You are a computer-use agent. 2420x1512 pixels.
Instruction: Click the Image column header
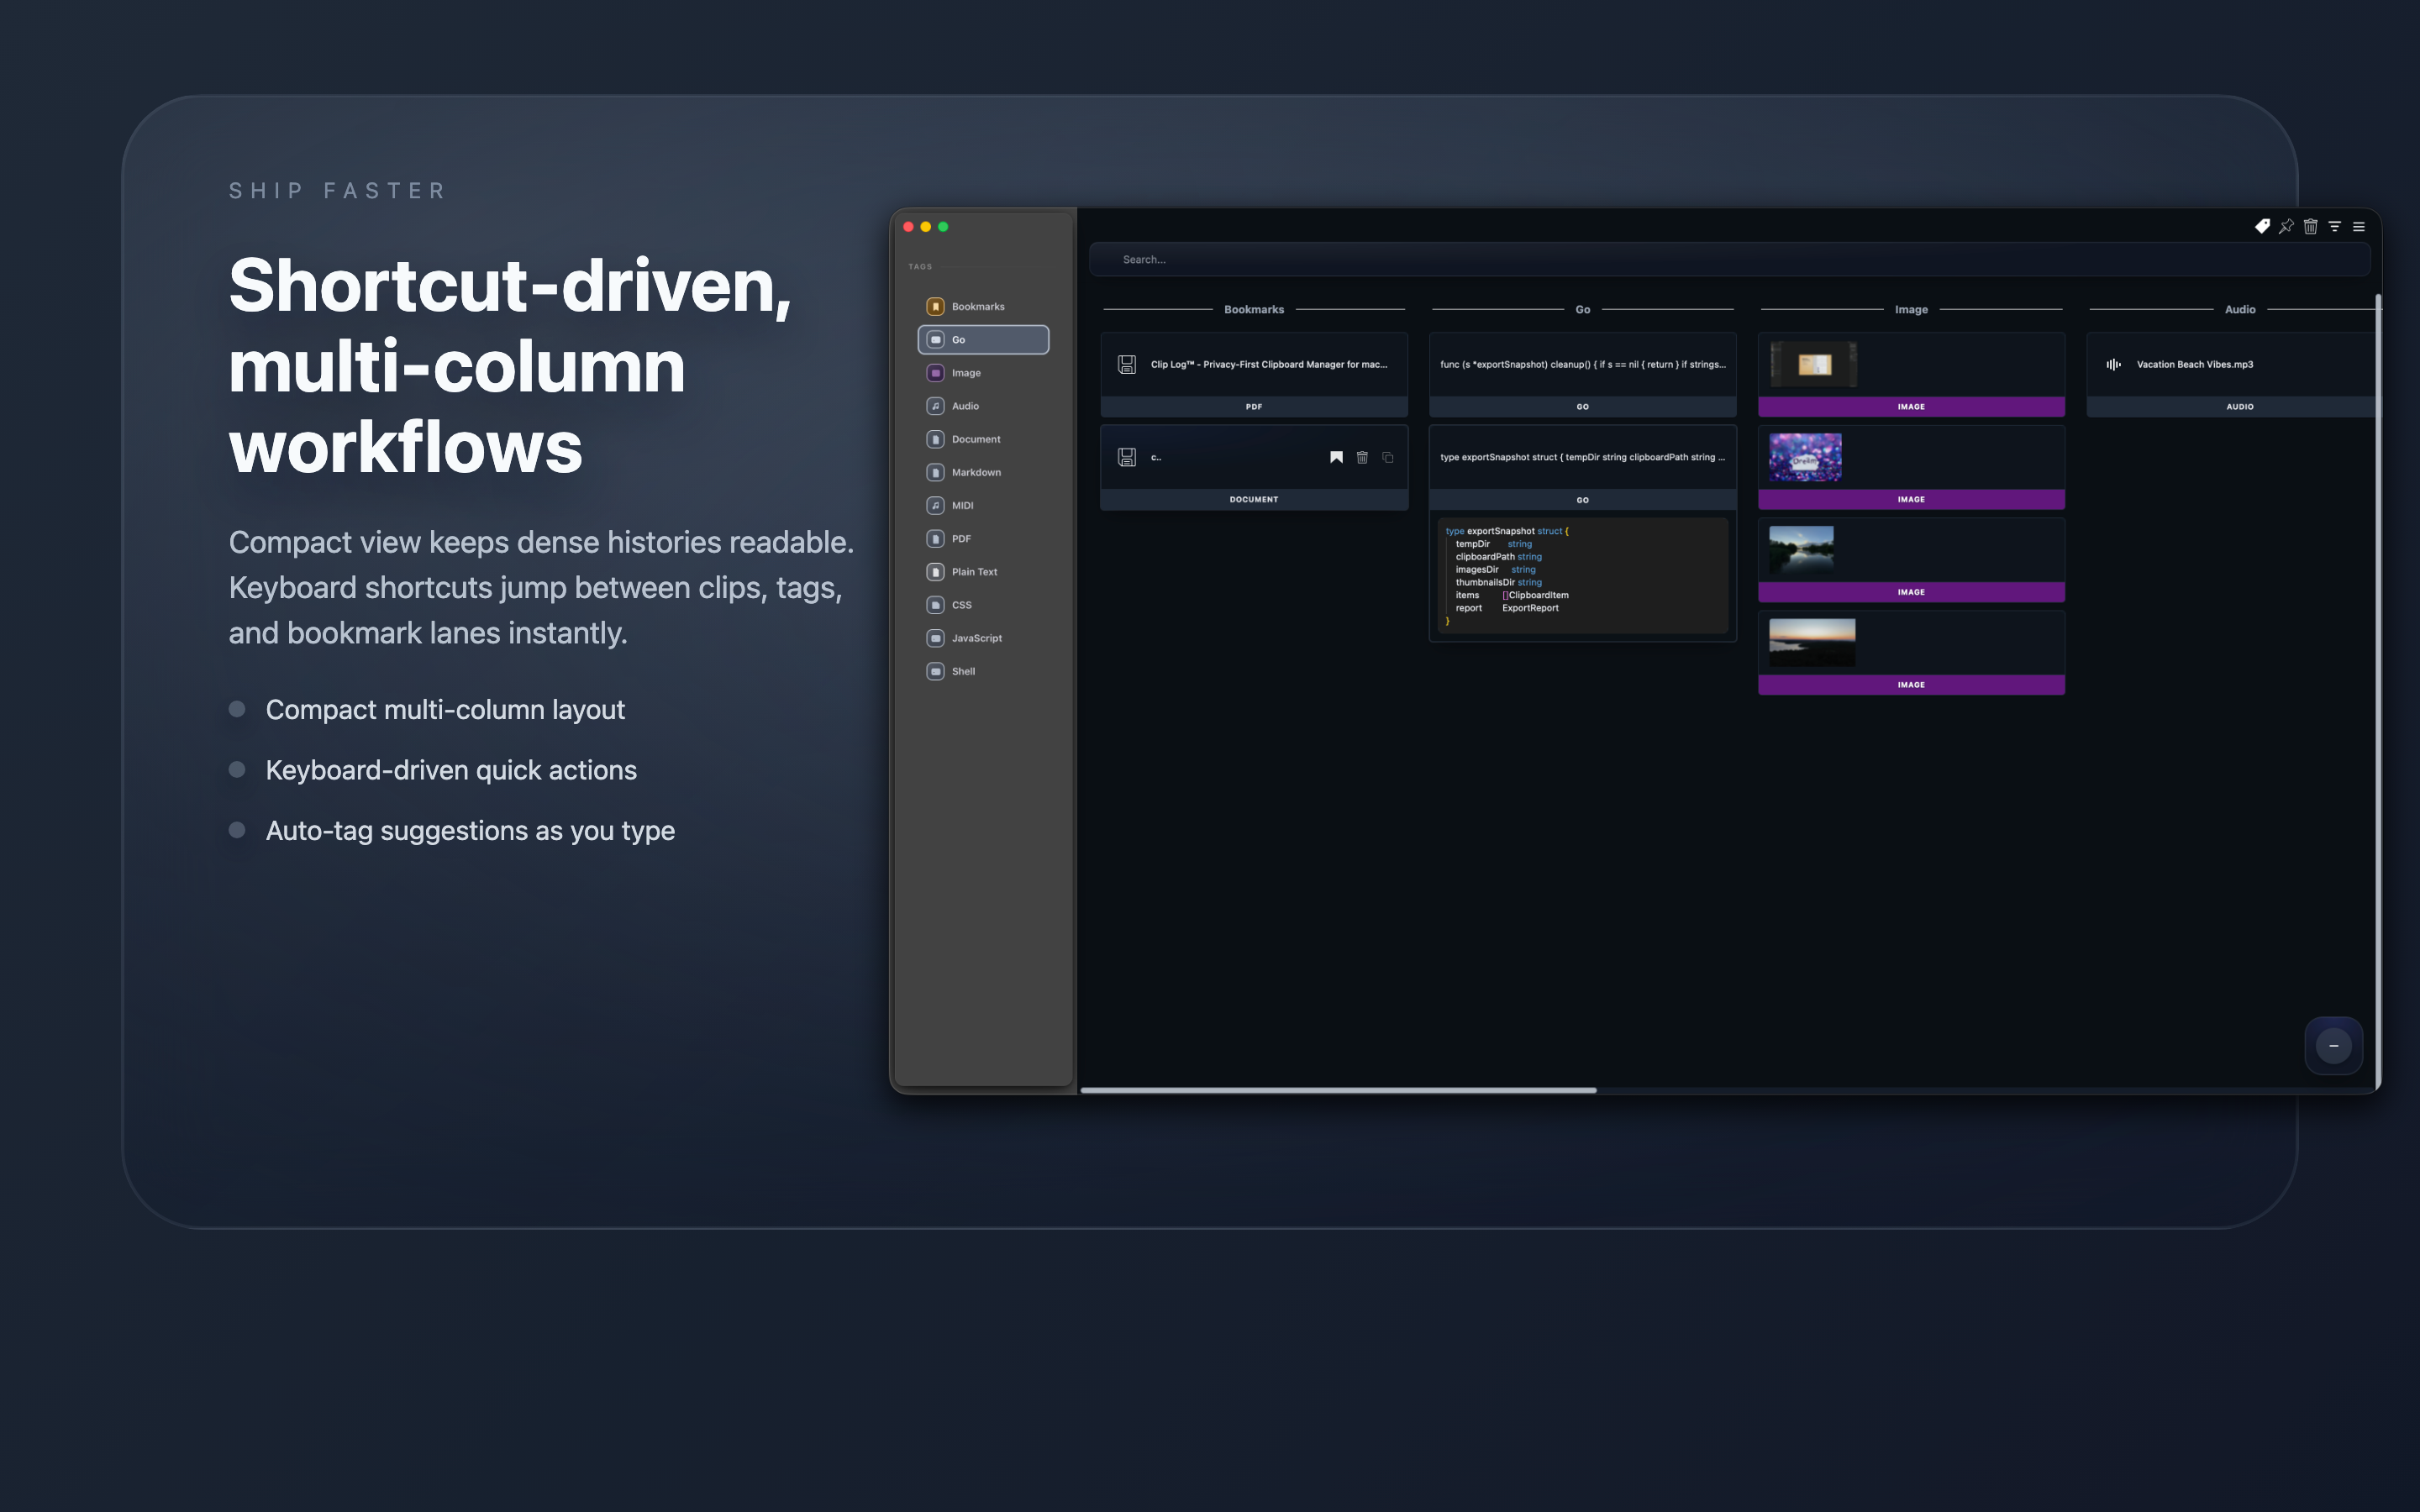click(1911, 310)
